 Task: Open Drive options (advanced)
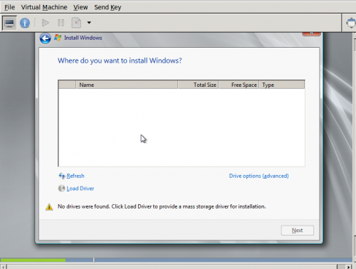tap(259, 176)
